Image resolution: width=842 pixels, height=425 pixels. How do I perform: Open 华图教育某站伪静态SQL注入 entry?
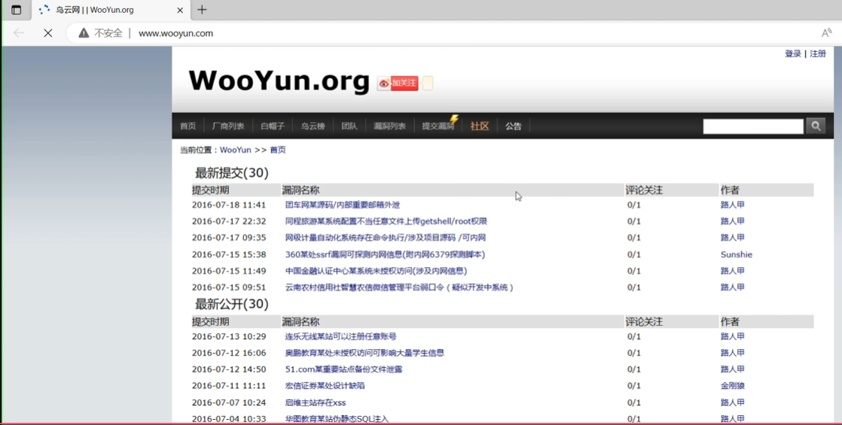(337, 418)
